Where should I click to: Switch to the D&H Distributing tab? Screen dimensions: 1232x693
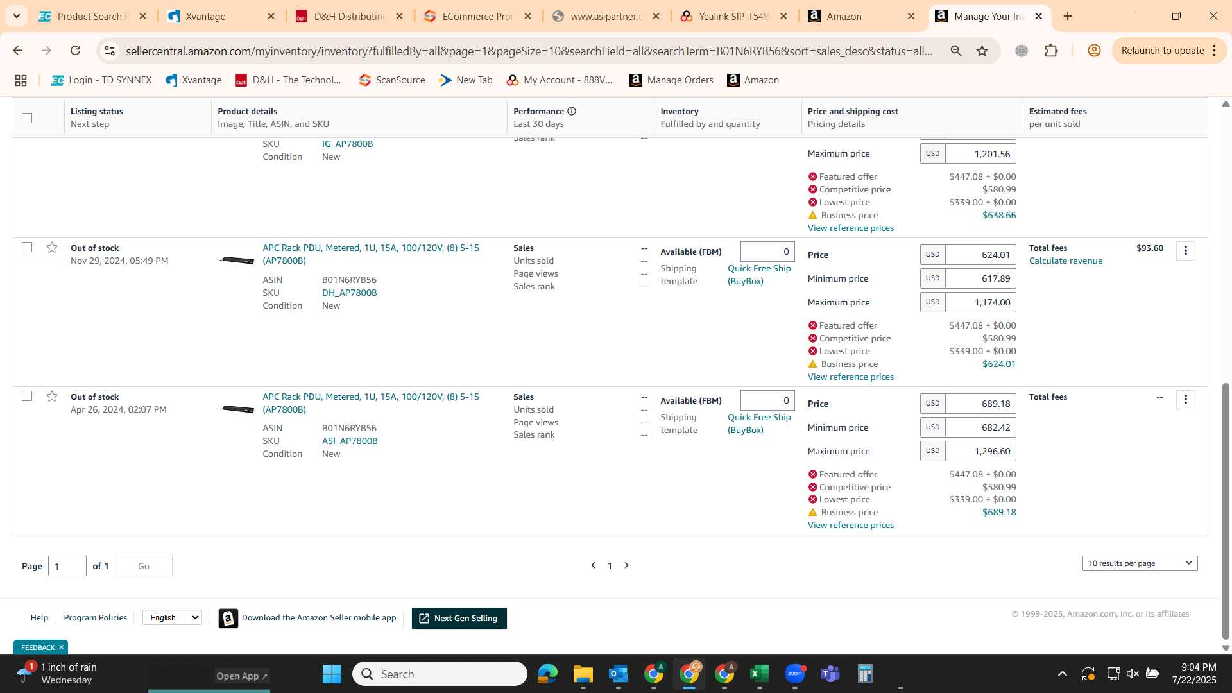click(x=349, y=16)
